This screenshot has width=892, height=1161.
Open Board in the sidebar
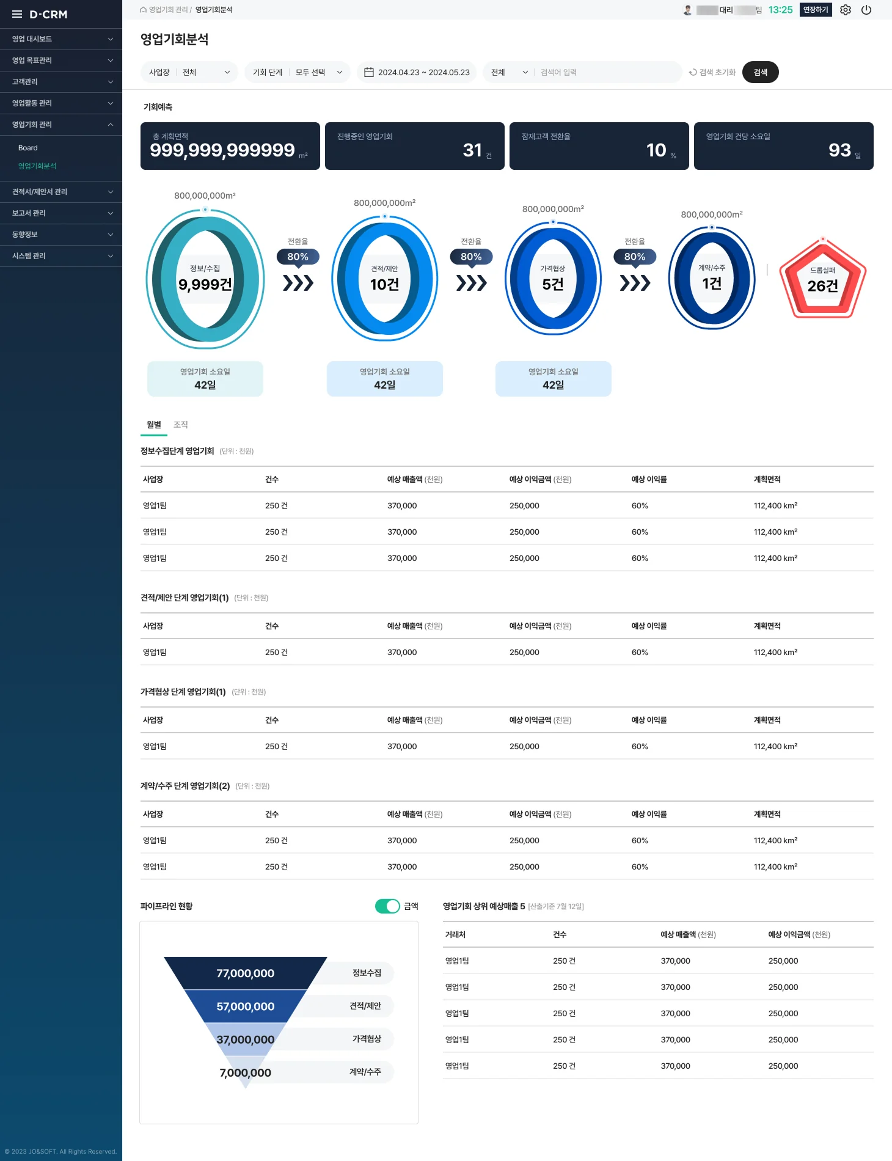pyautogui.click(x=28, y=148)
